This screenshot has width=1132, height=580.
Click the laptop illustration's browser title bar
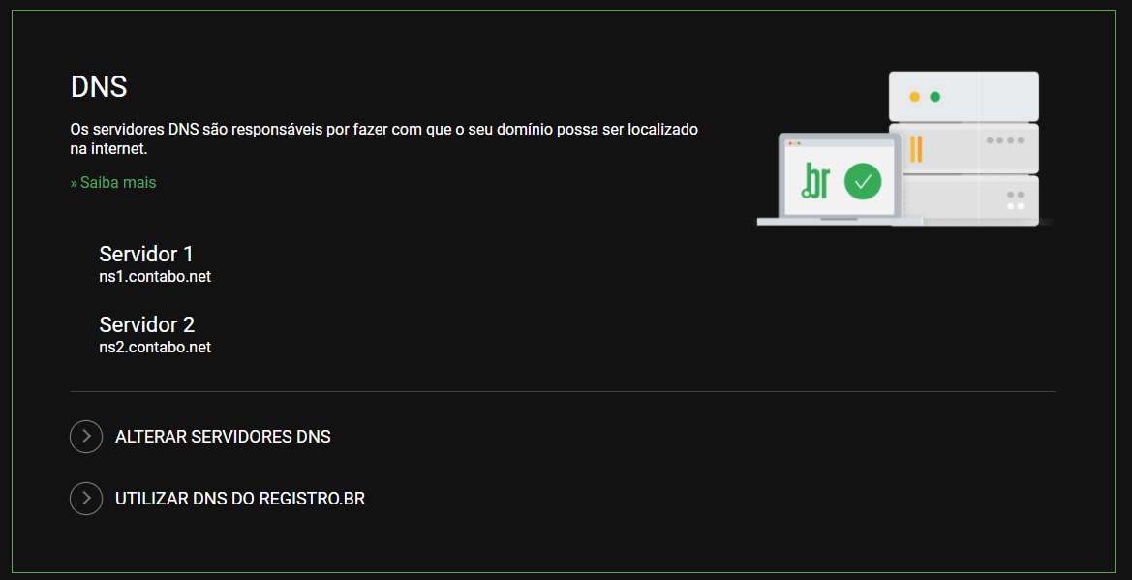pyautogui.click(x=840, y=143)
